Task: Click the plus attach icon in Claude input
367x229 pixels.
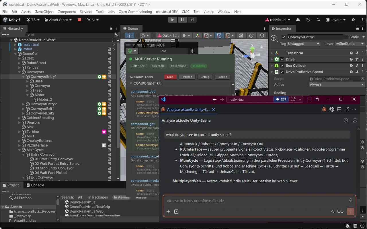Action: point(168,212)
